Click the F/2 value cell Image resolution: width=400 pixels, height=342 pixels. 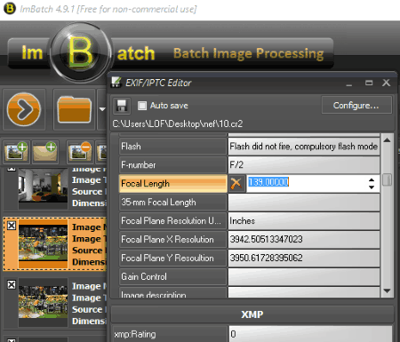point(304,165)
